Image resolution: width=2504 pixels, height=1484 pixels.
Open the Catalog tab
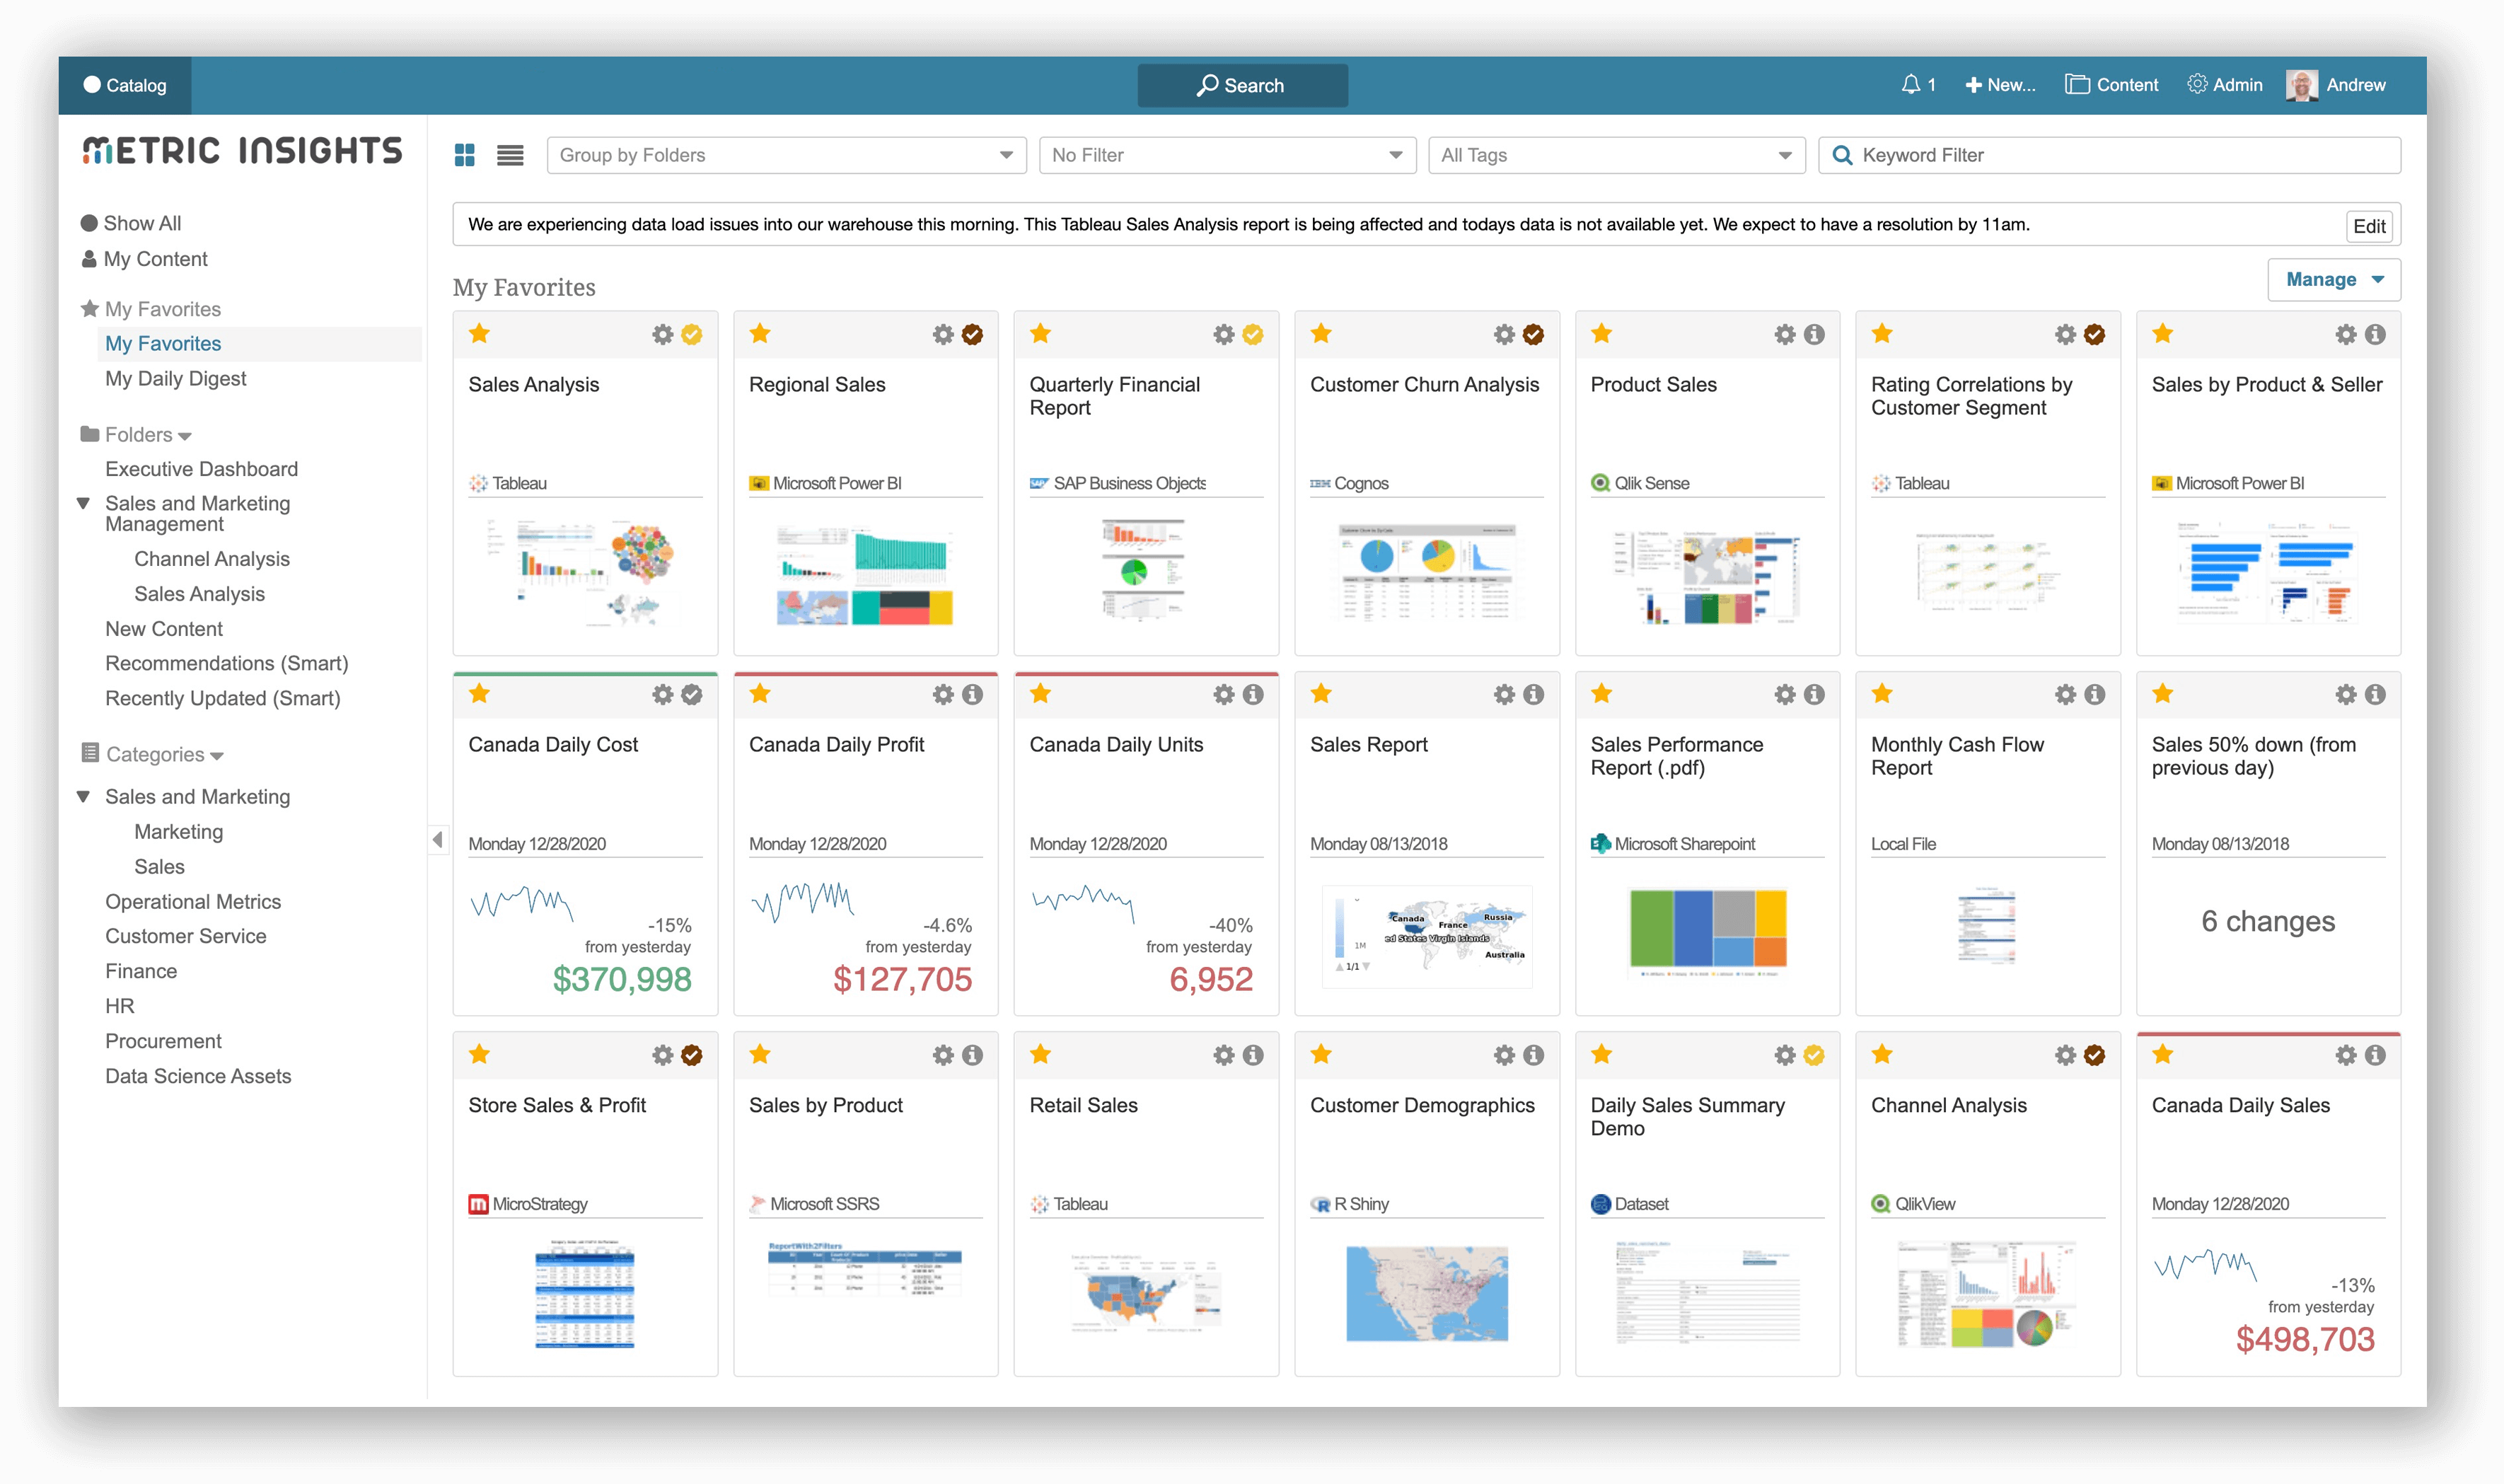click(x=125, y=85)
